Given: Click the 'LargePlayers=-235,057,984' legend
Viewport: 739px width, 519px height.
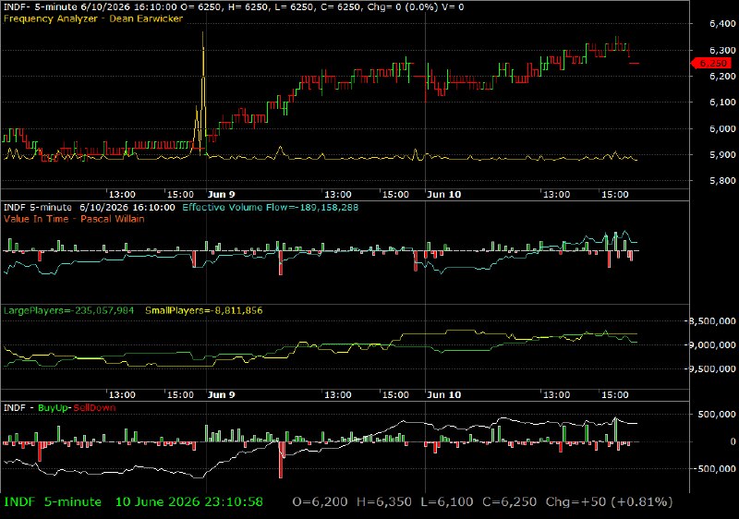Looking at the screenshot, I should [68, 310].
